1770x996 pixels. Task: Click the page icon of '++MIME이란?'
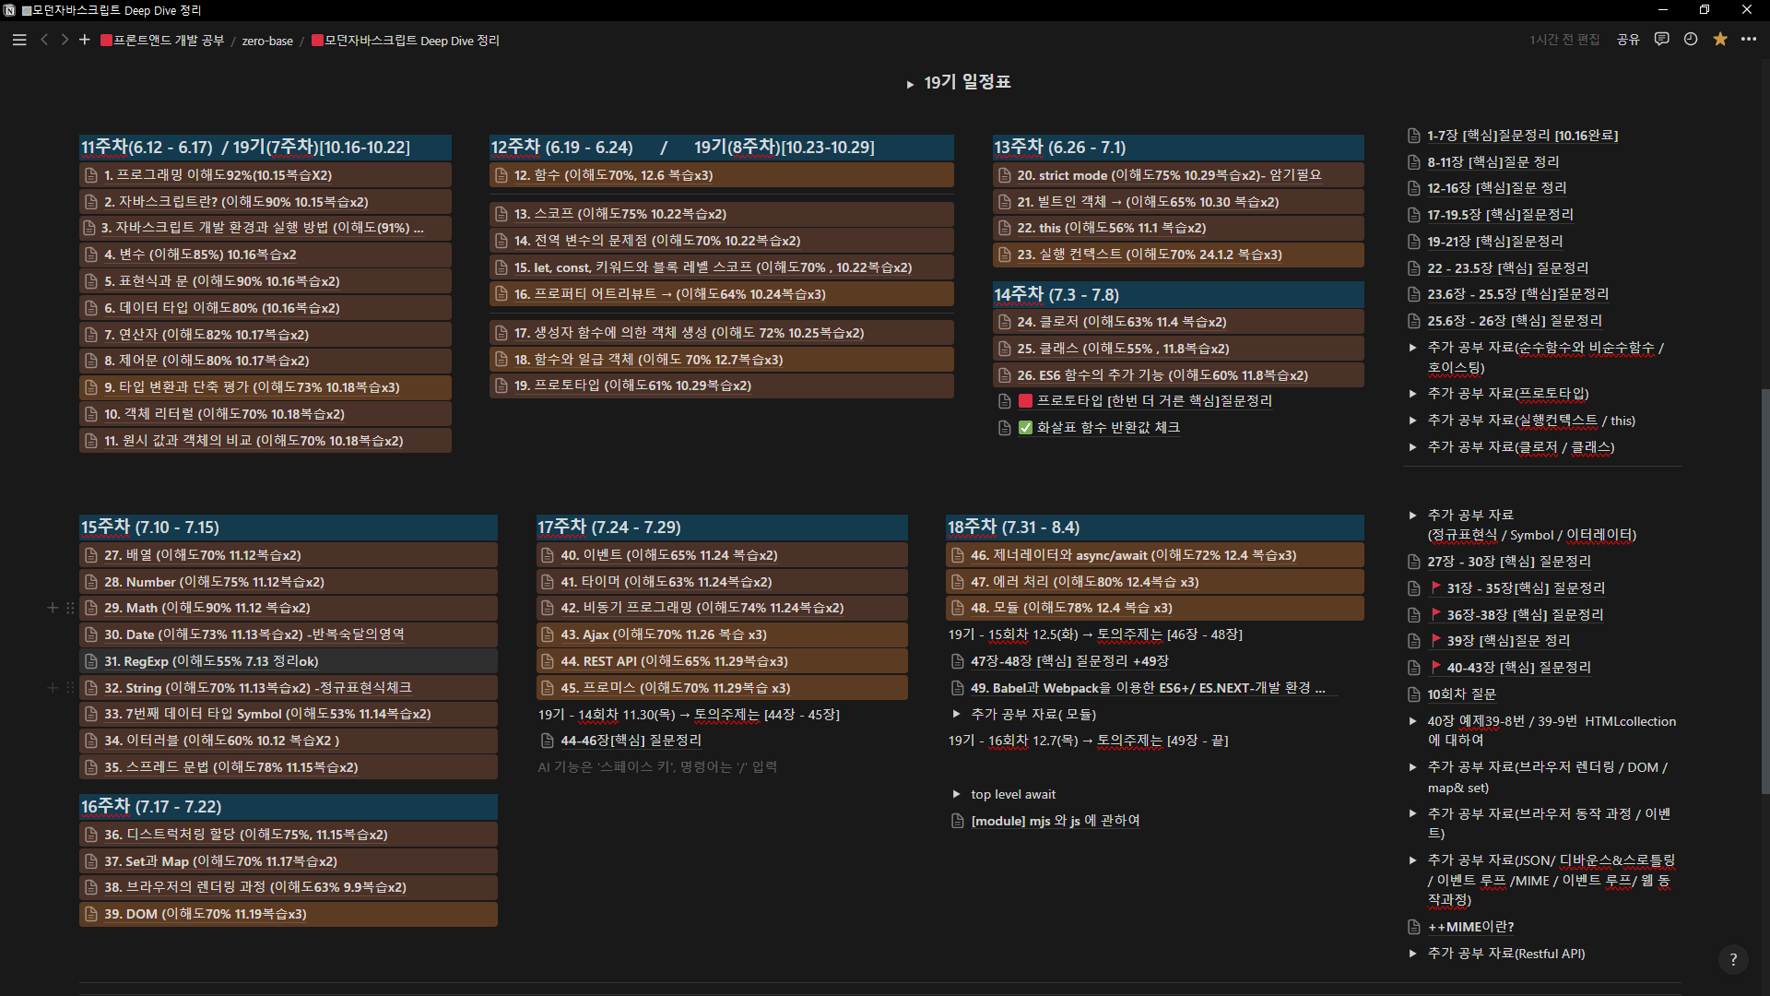coord(1414,927)
